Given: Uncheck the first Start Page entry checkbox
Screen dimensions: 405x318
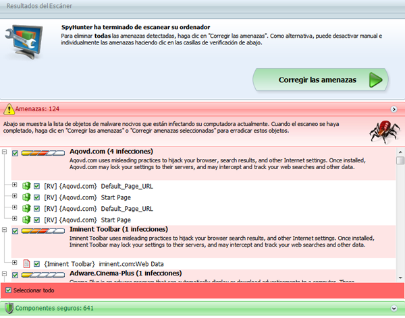Looking at the screenshot, I should point(36,197).
